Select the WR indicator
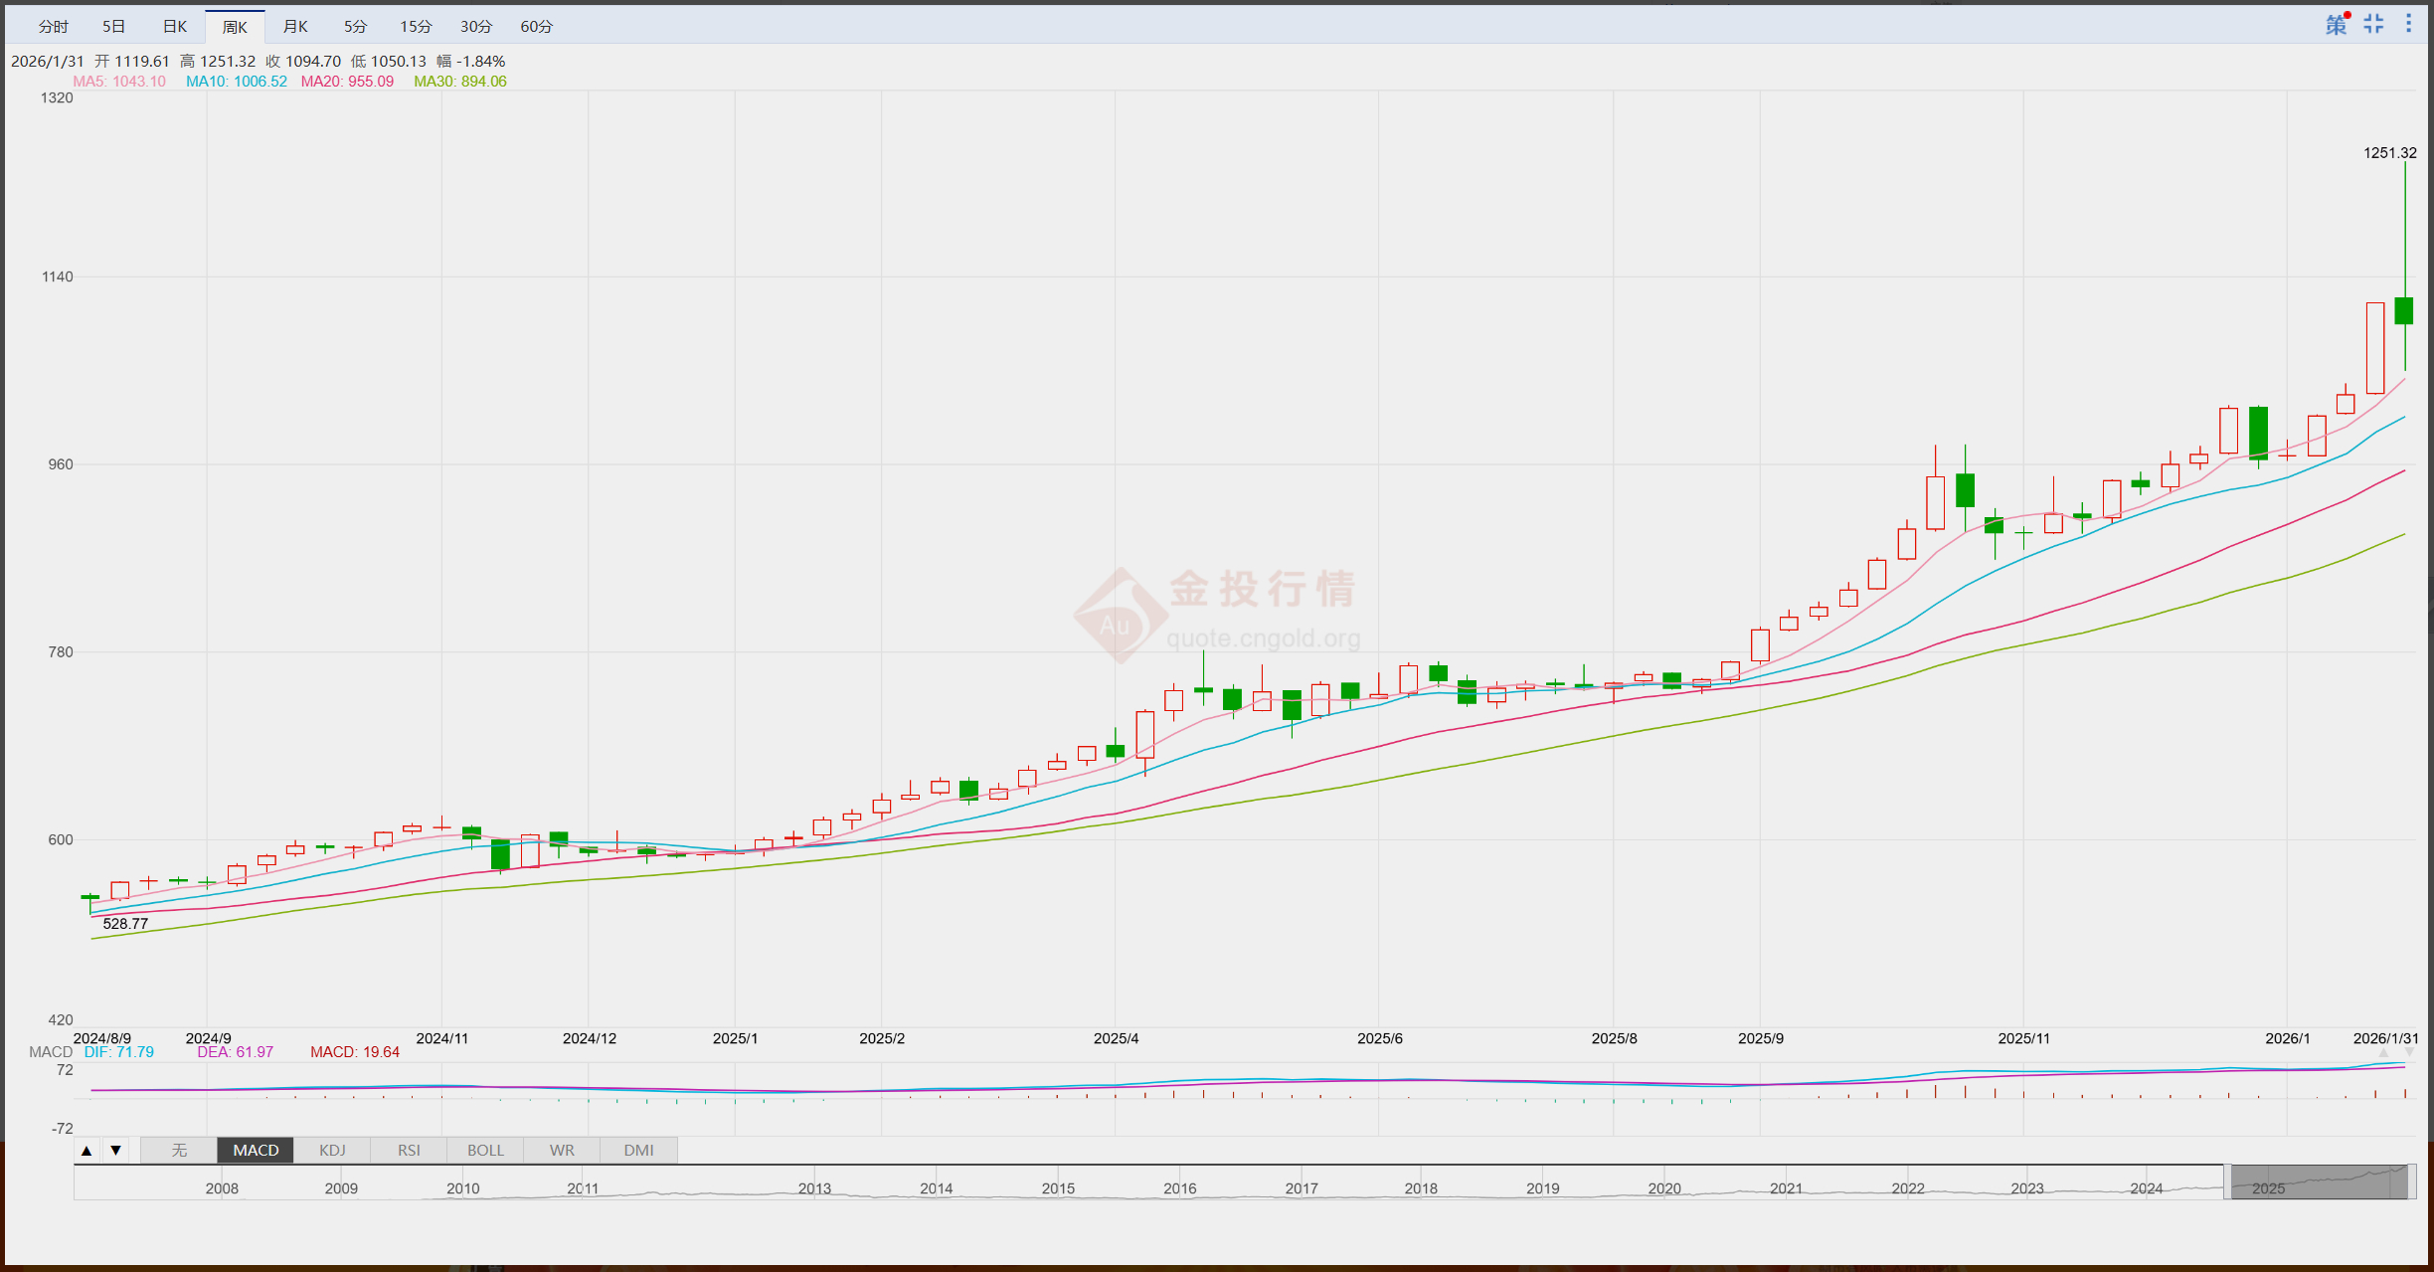Image resolution: width=2434 pixels, height=1272 pixels. pos(562,1151)
